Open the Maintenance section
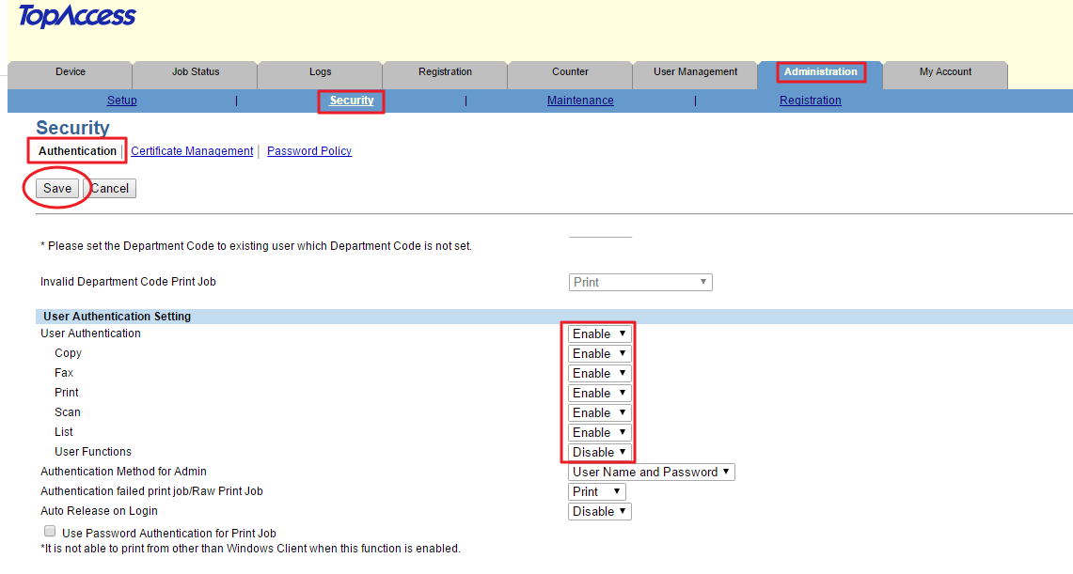 (580, 100)
